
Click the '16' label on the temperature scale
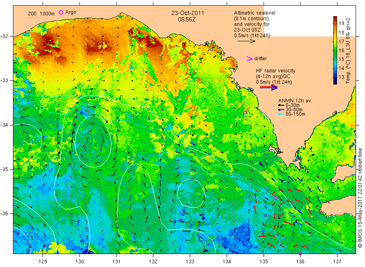coord(341,50)
